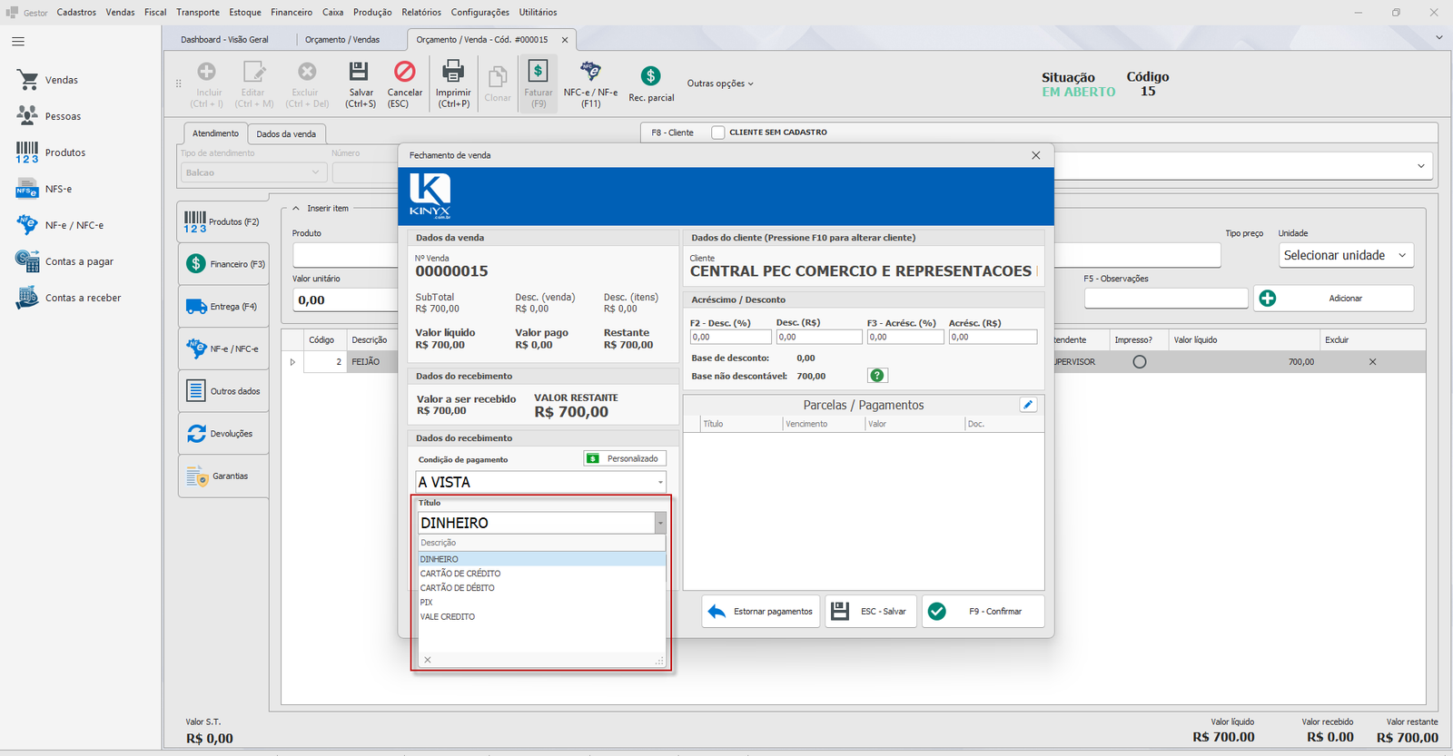Open Vendas from the sidebar cart icon
The image size is (1453, 756).
click(27, 80)
